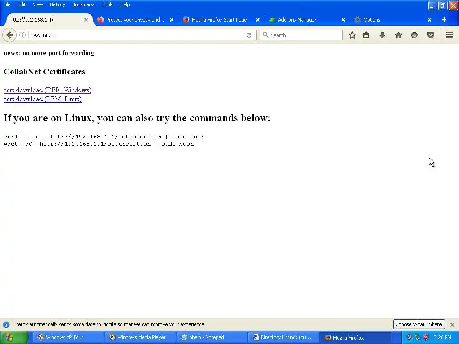Click the curl setupcert.sh command line
This screenshot has width=459, height=344.
(104, 137)
